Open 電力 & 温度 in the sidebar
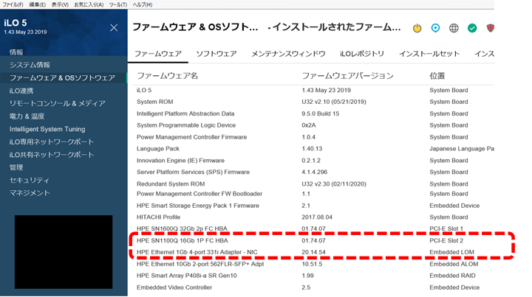 click(27, 116)
